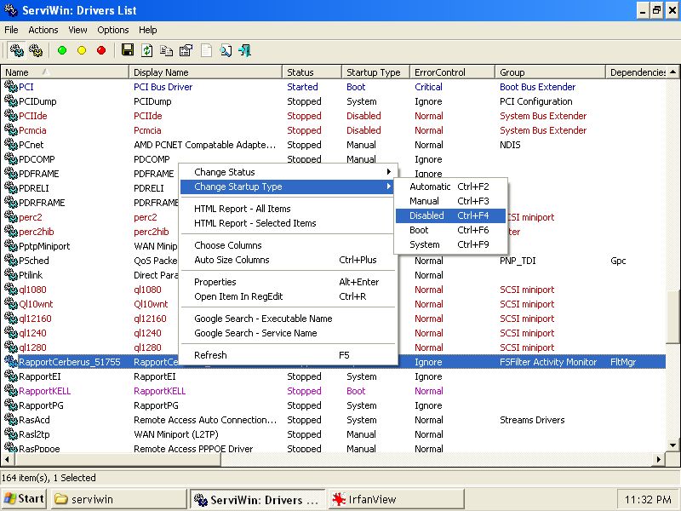Select the PptpMiniport driver name
The image size is (681, 511).
[x=44, y=246]
